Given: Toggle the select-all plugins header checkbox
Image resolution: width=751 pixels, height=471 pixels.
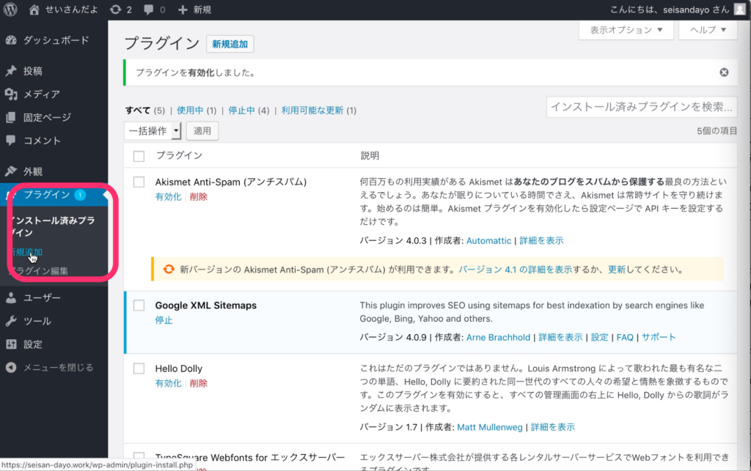Looking at the screenshot, I should click(x=139, y=156).
